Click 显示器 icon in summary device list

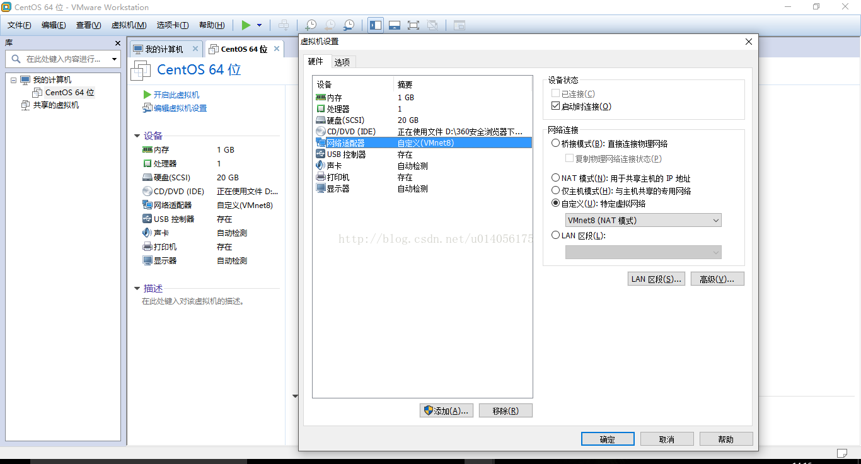[147, 260]
